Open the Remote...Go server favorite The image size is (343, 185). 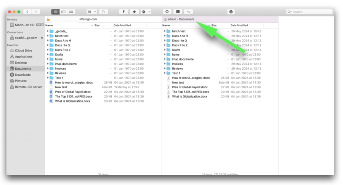(x=29, y=87)
